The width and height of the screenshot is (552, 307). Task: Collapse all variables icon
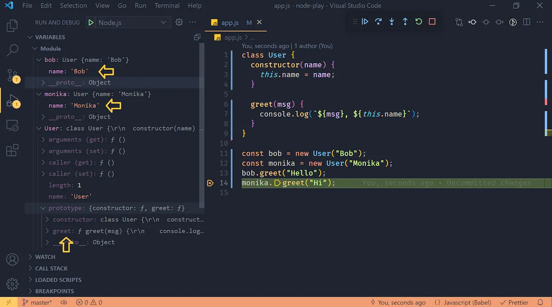pyautogui.click(x=197, y=37)
